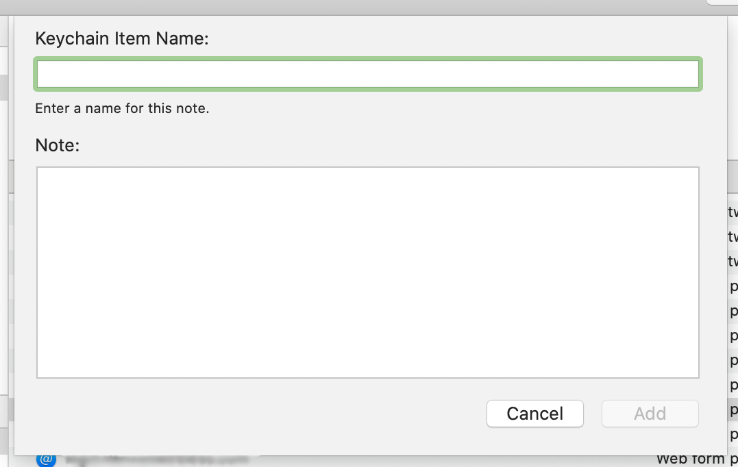Click the lowest "tw" entry in the background list
The height and width of the screenshot is (467, 738).
pyautogui.click(x=732, y=261)
